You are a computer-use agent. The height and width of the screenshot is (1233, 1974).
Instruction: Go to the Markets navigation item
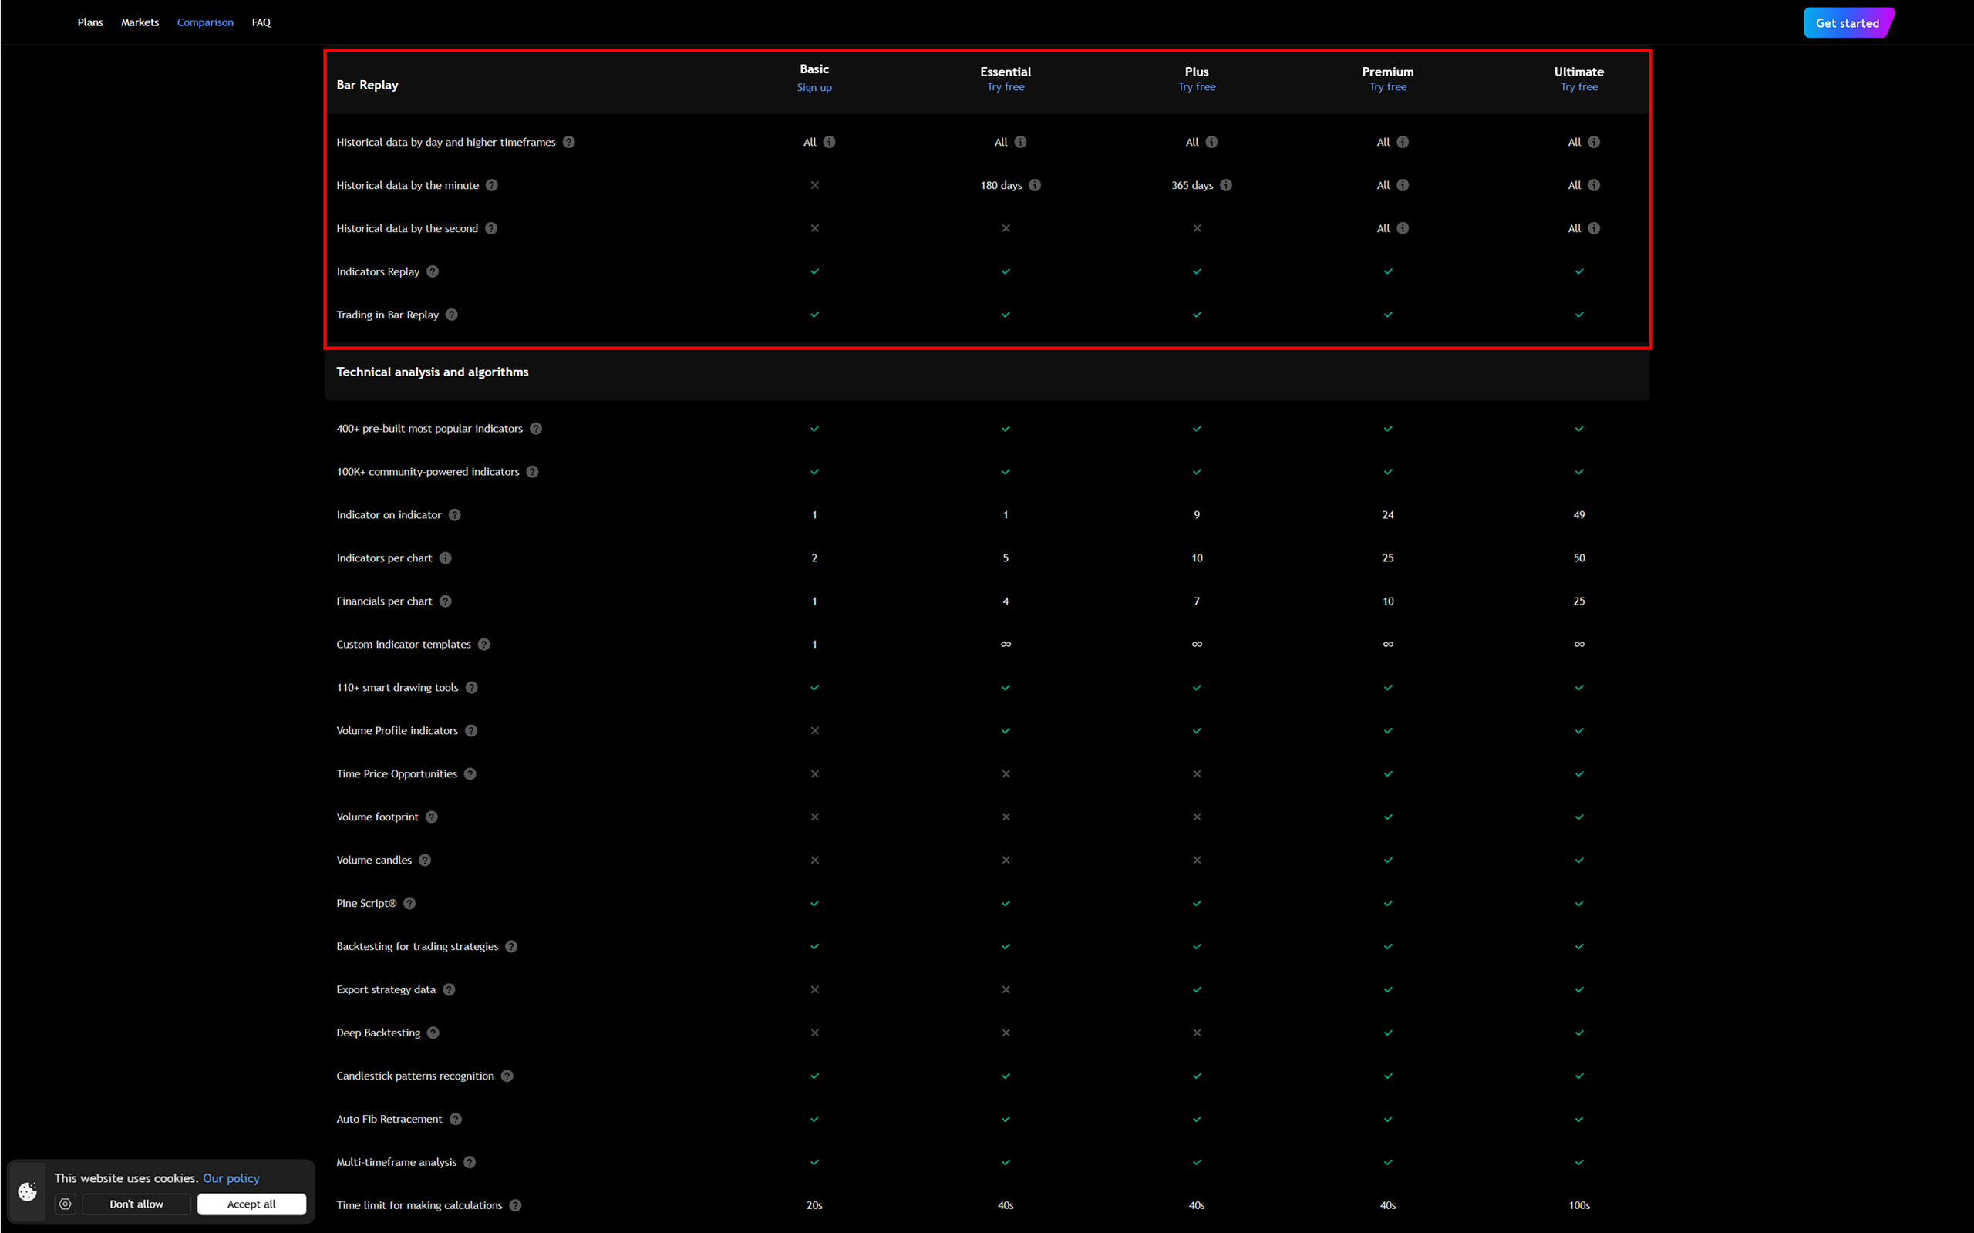[x=140, y=23]
